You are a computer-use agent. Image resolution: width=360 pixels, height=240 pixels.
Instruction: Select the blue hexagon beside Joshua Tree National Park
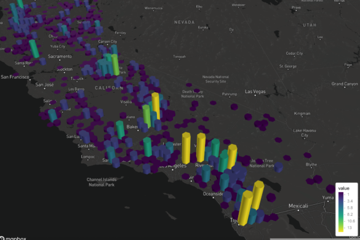pyautogui.click(x=278, y=167)
